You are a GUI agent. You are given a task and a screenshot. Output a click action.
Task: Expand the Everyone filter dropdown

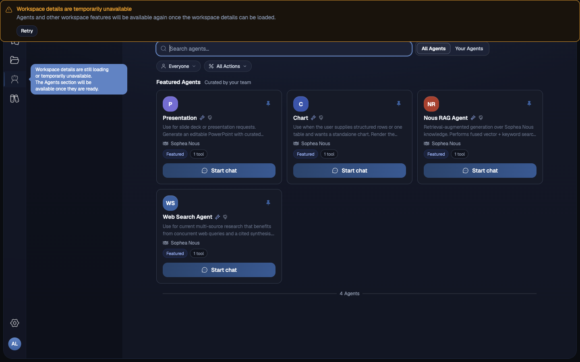178,66
